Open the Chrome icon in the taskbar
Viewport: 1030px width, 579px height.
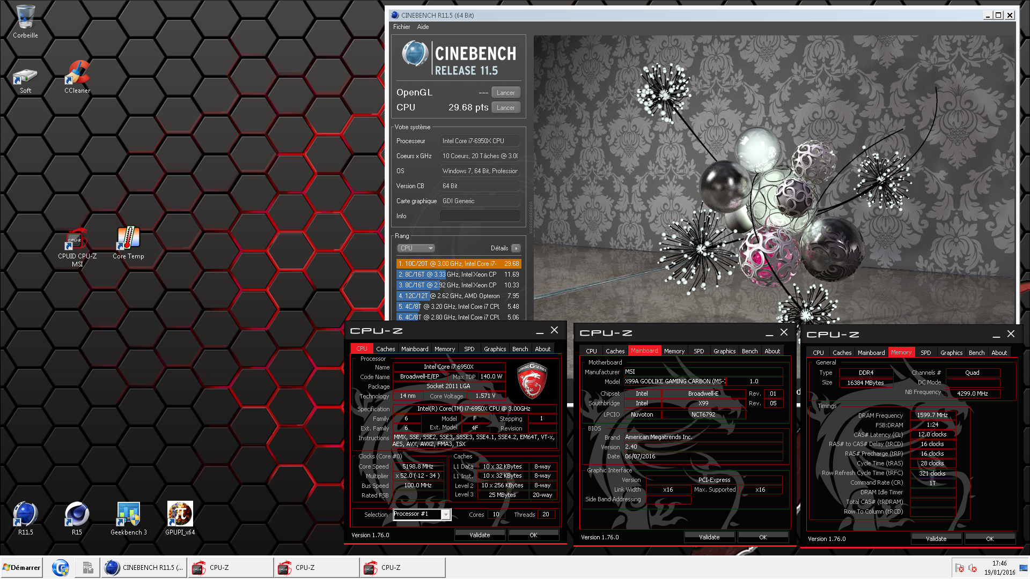[60, 567]
